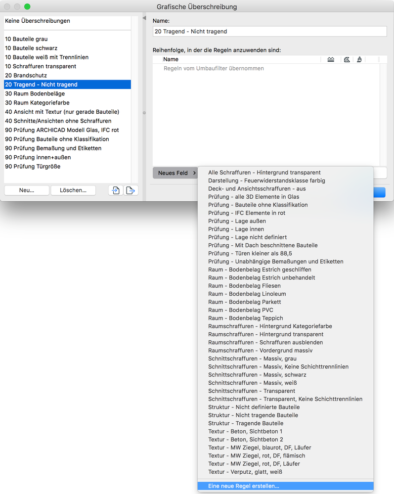
Task: Click the Löschen... button
Action: tap(73, 190)
